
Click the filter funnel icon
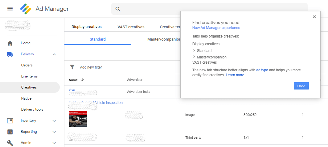(x=72, y=67)
